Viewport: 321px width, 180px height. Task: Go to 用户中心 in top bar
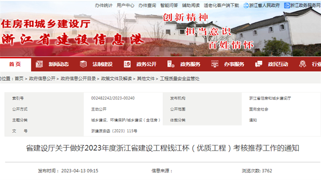click(125, 5)
